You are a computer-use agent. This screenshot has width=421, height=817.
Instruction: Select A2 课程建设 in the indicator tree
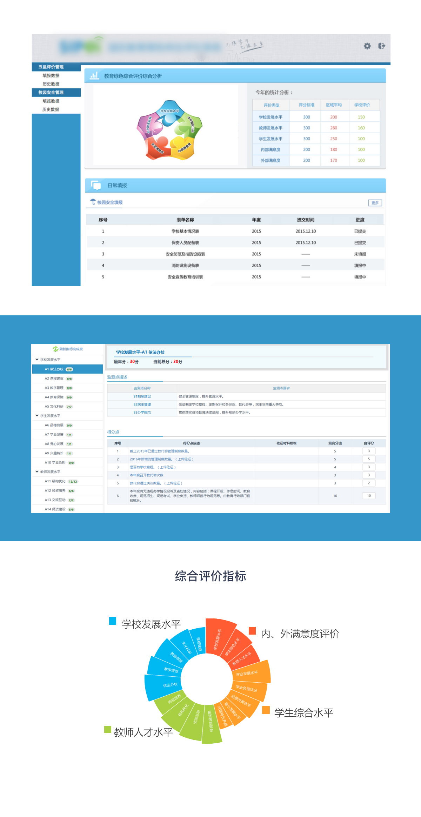coord(54,379)
